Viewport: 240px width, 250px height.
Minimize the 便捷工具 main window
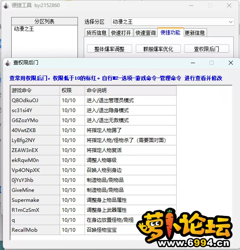point(191,5)
